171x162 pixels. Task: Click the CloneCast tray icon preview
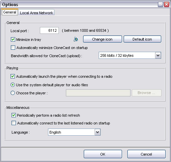tap(76, 39)
